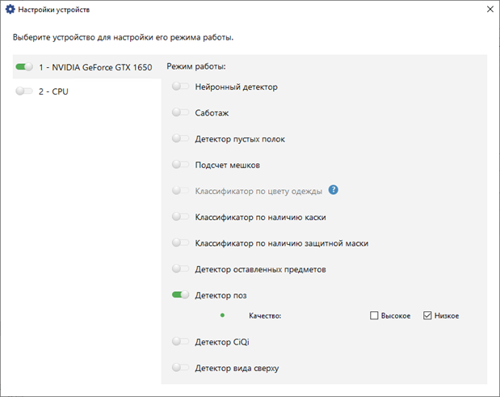This screenshot has height=397, width=500.
Task: Enable the CPU device switch
Action: coord(23,92)
